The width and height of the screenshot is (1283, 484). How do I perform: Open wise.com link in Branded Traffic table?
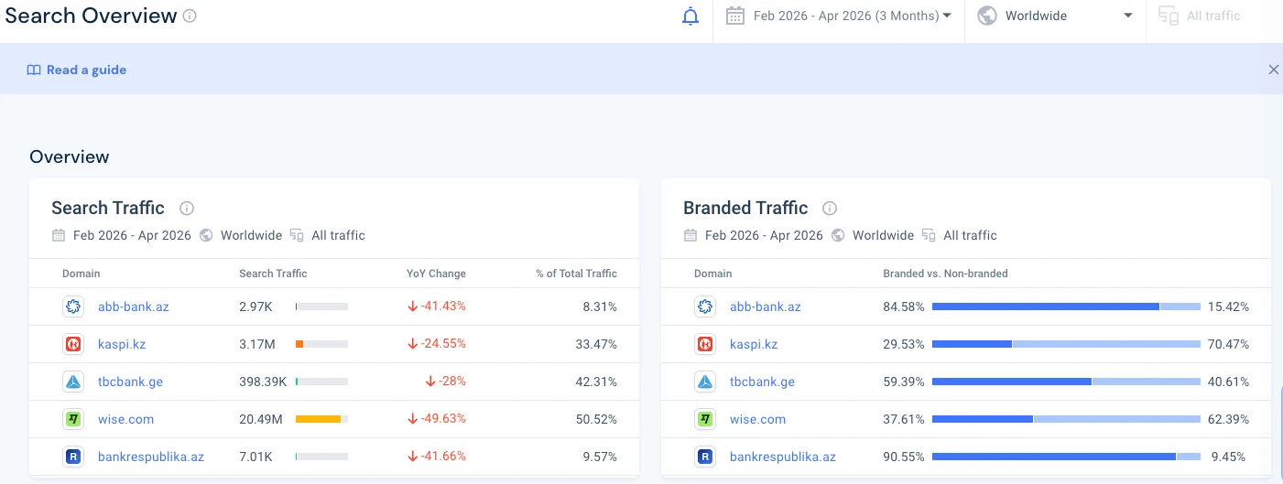[757, 419]
